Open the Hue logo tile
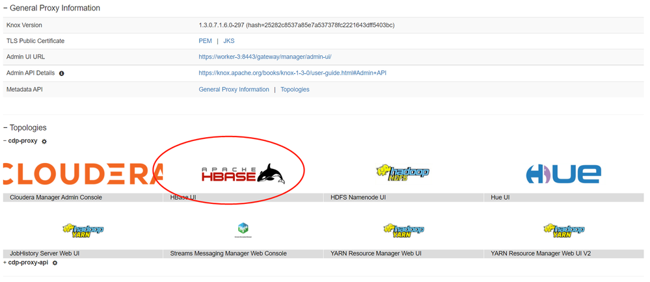The image size is (650, 282). tap(563, 174)
